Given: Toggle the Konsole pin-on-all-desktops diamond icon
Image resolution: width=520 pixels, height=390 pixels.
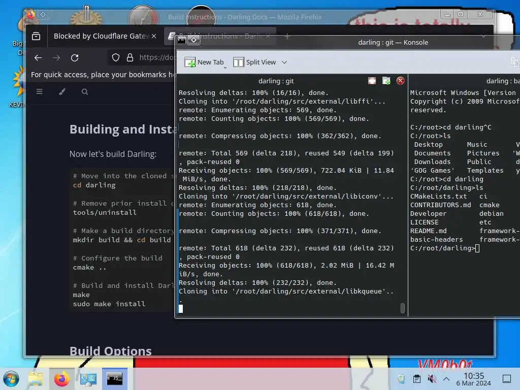Looking at the screenshot, I should (194, 40).
